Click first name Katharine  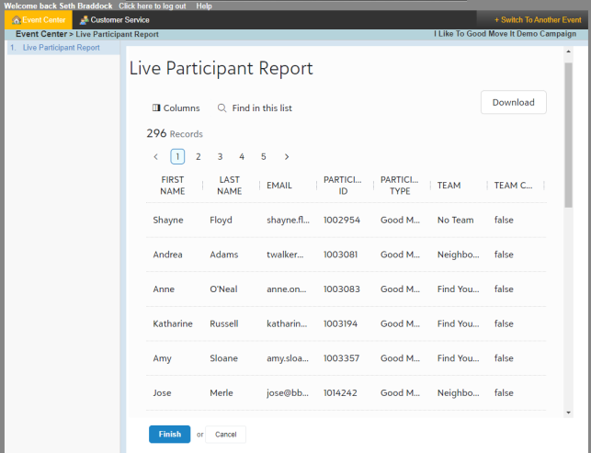pyautogui.click(x=173, y=323)
